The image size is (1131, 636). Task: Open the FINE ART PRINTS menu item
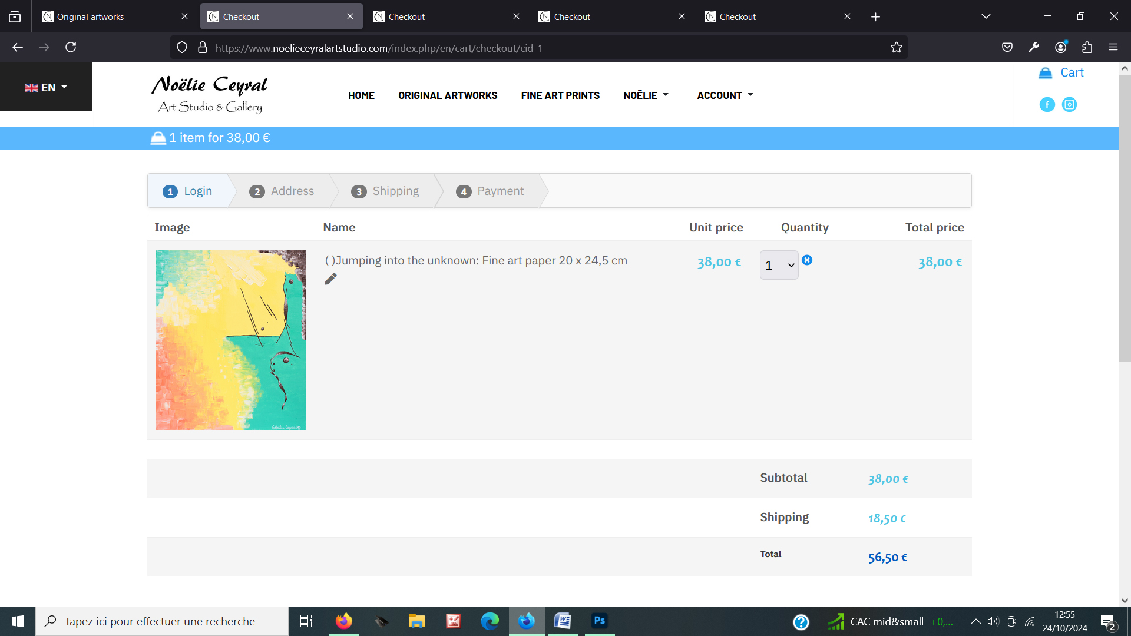(560, 95)
